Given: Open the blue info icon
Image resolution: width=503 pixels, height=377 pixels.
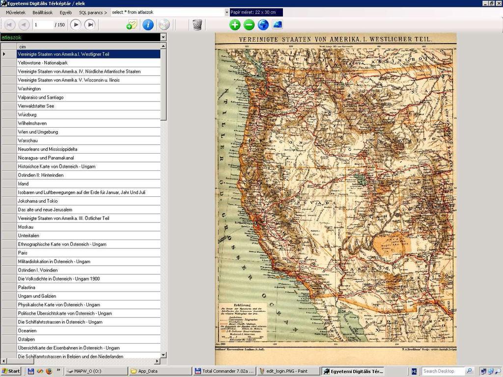Looking at the screenshot, I should tap(148, 25).
